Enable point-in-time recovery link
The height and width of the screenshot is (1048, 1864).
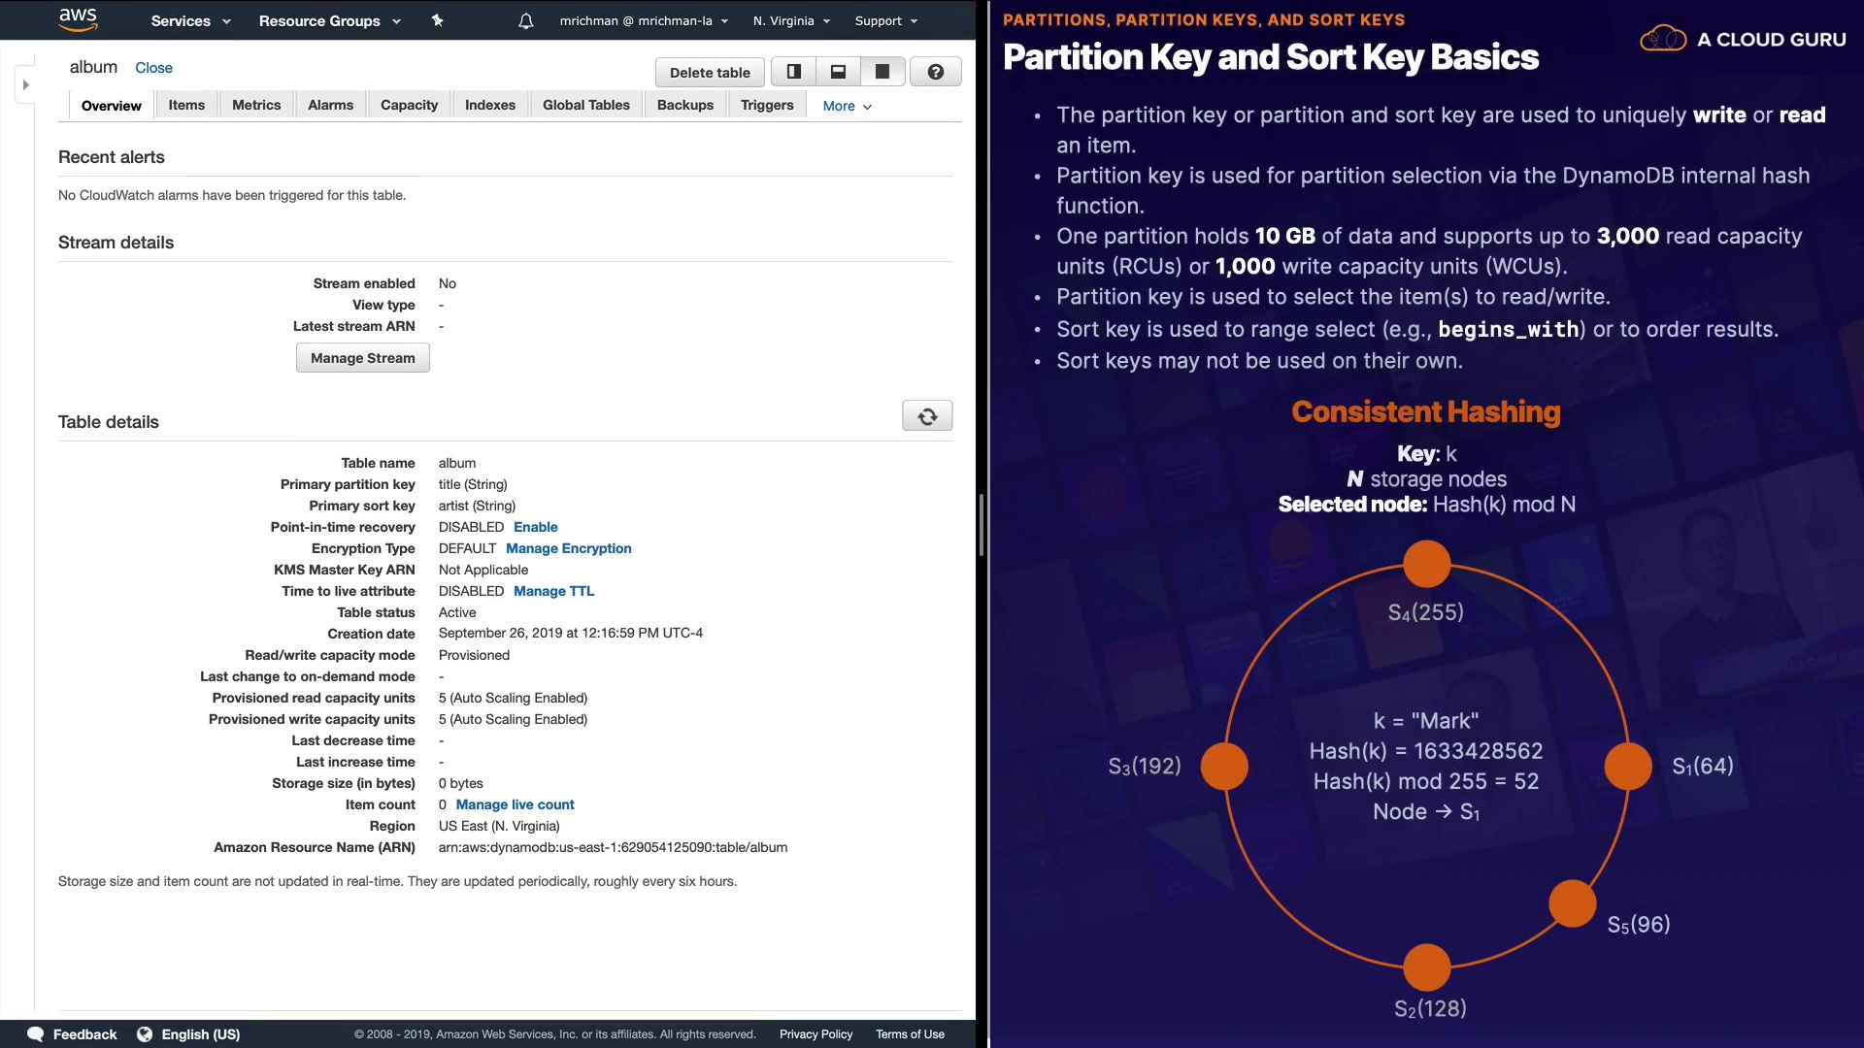(535, 527)
